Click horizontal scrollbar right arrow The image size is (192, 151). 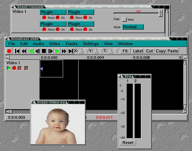point(185,112)
